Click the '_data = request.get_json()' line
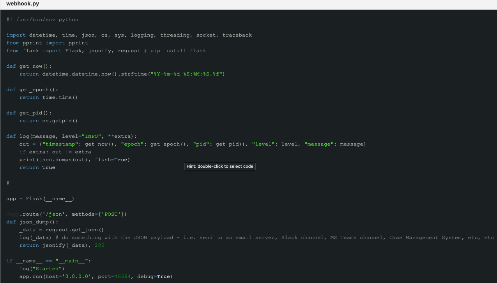This screenshot has width=497, height=283. pos(62,230)
